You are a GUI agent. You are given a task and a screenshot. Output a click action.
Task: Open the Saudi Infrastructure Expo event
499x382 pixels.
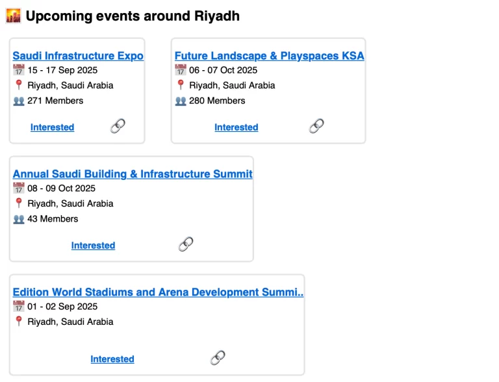coord(78,56)
